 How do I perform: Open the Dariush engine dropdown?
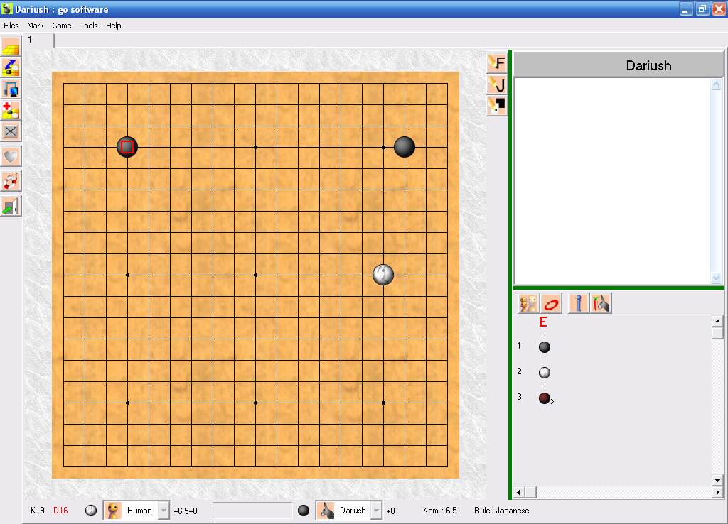tap(375, 510)
